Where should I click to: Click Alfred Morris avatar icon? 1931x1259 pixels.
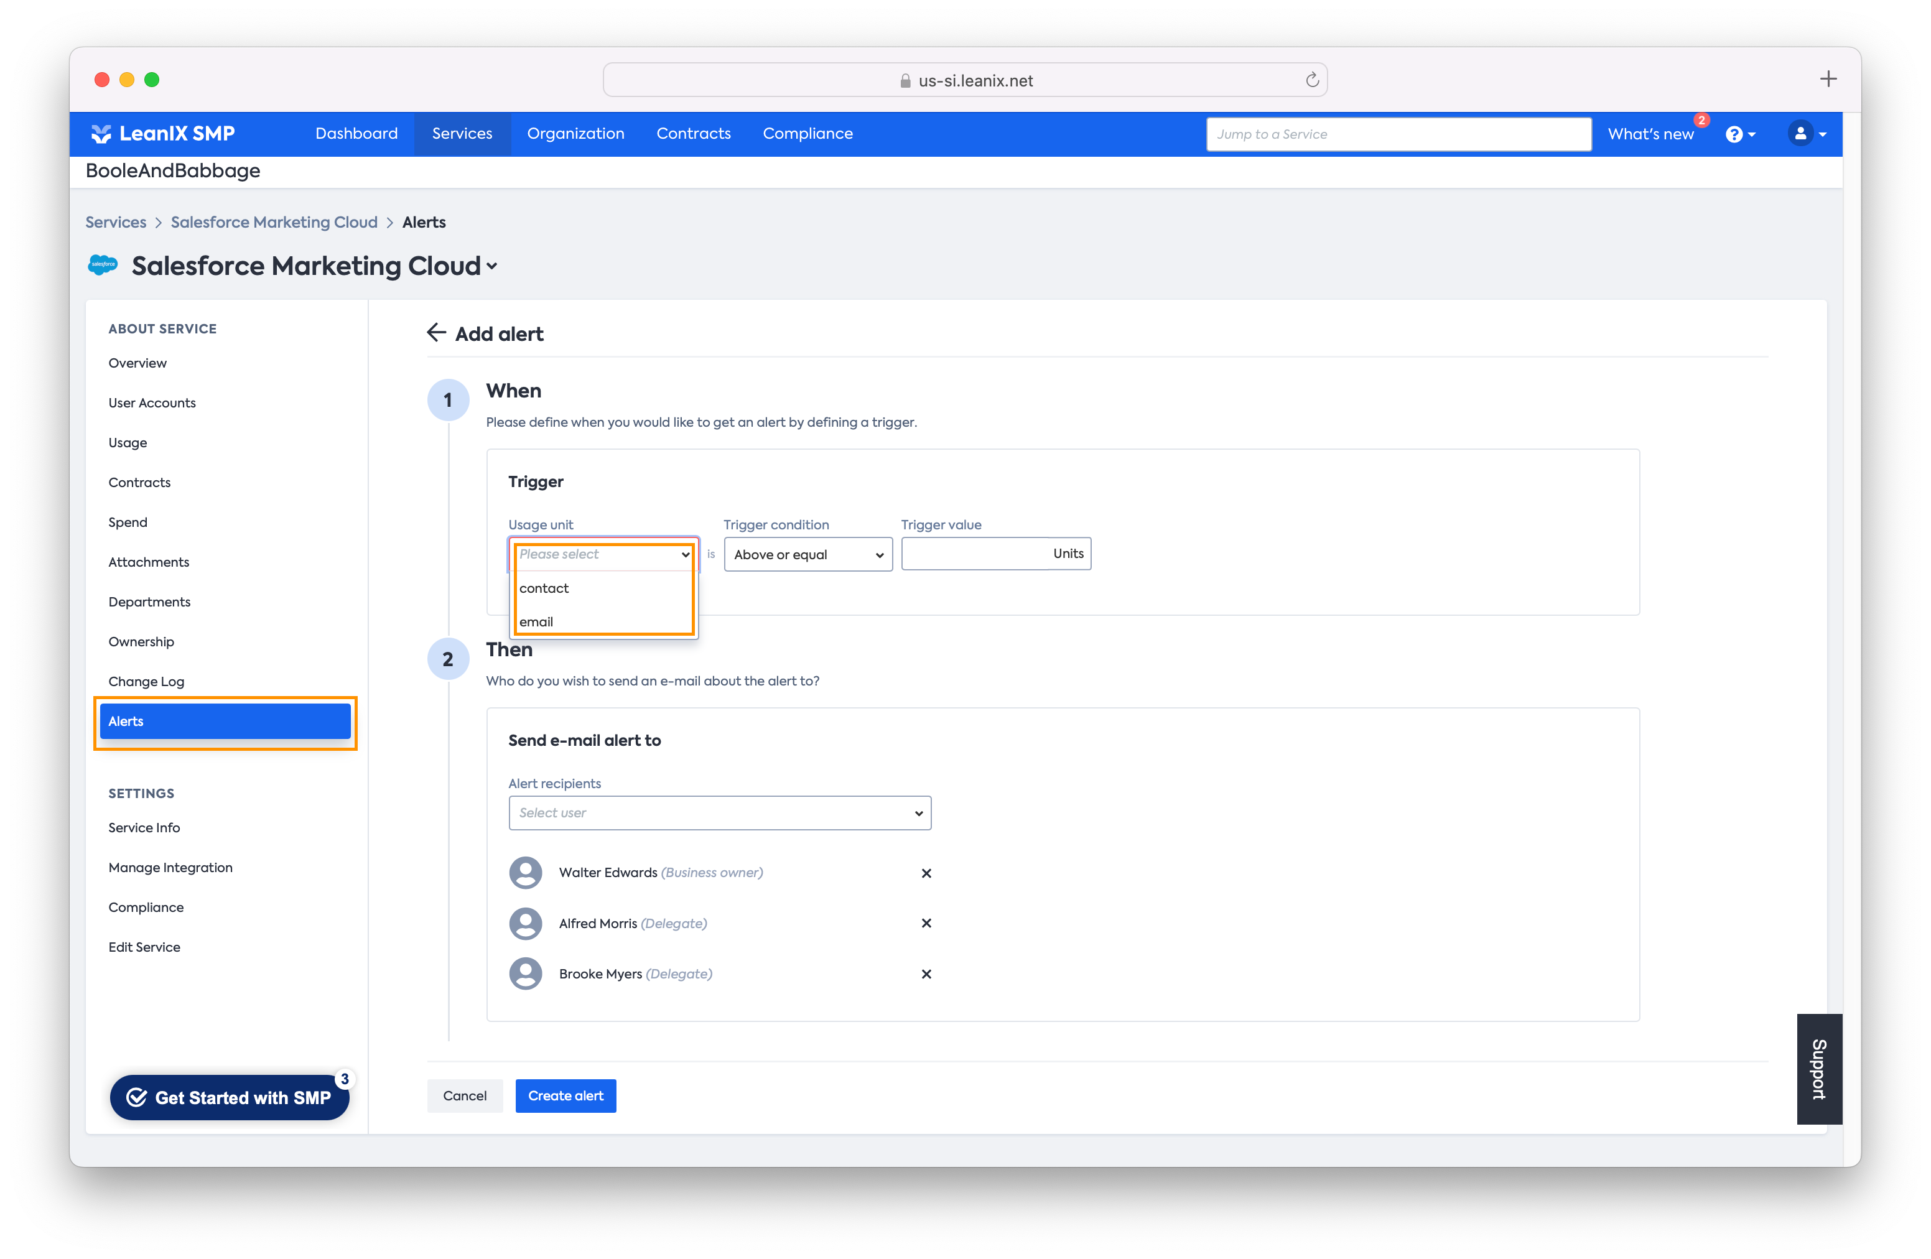click(x=526, y=923)
